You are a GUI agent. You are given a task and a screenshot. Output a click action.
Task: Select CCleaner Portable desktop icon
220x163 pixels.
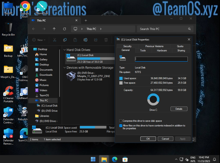pyautogui.click(x=8, y=95)
